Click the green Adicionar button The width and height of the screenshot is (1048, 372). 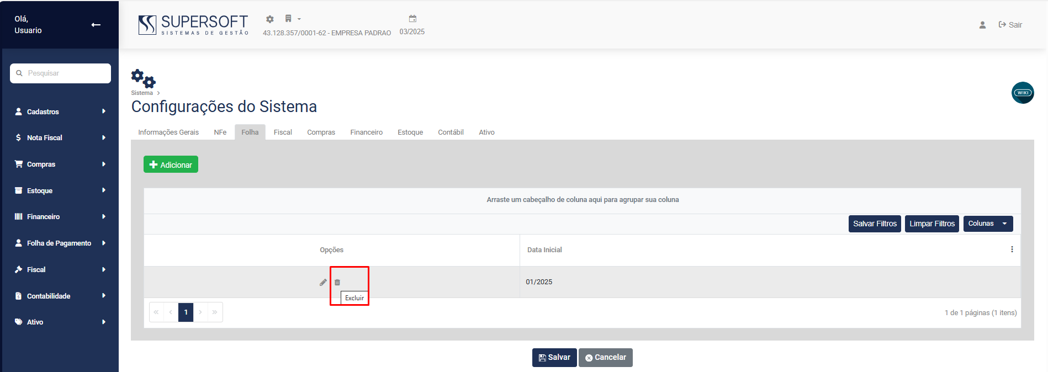click(x=171, y=164)
